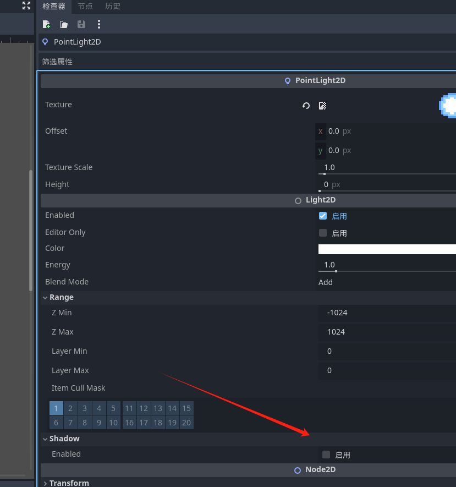Toggle Item Cull Mask layer 13

(158, 408)
